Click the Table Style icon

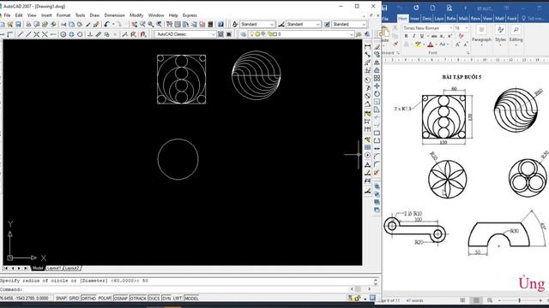327,25
